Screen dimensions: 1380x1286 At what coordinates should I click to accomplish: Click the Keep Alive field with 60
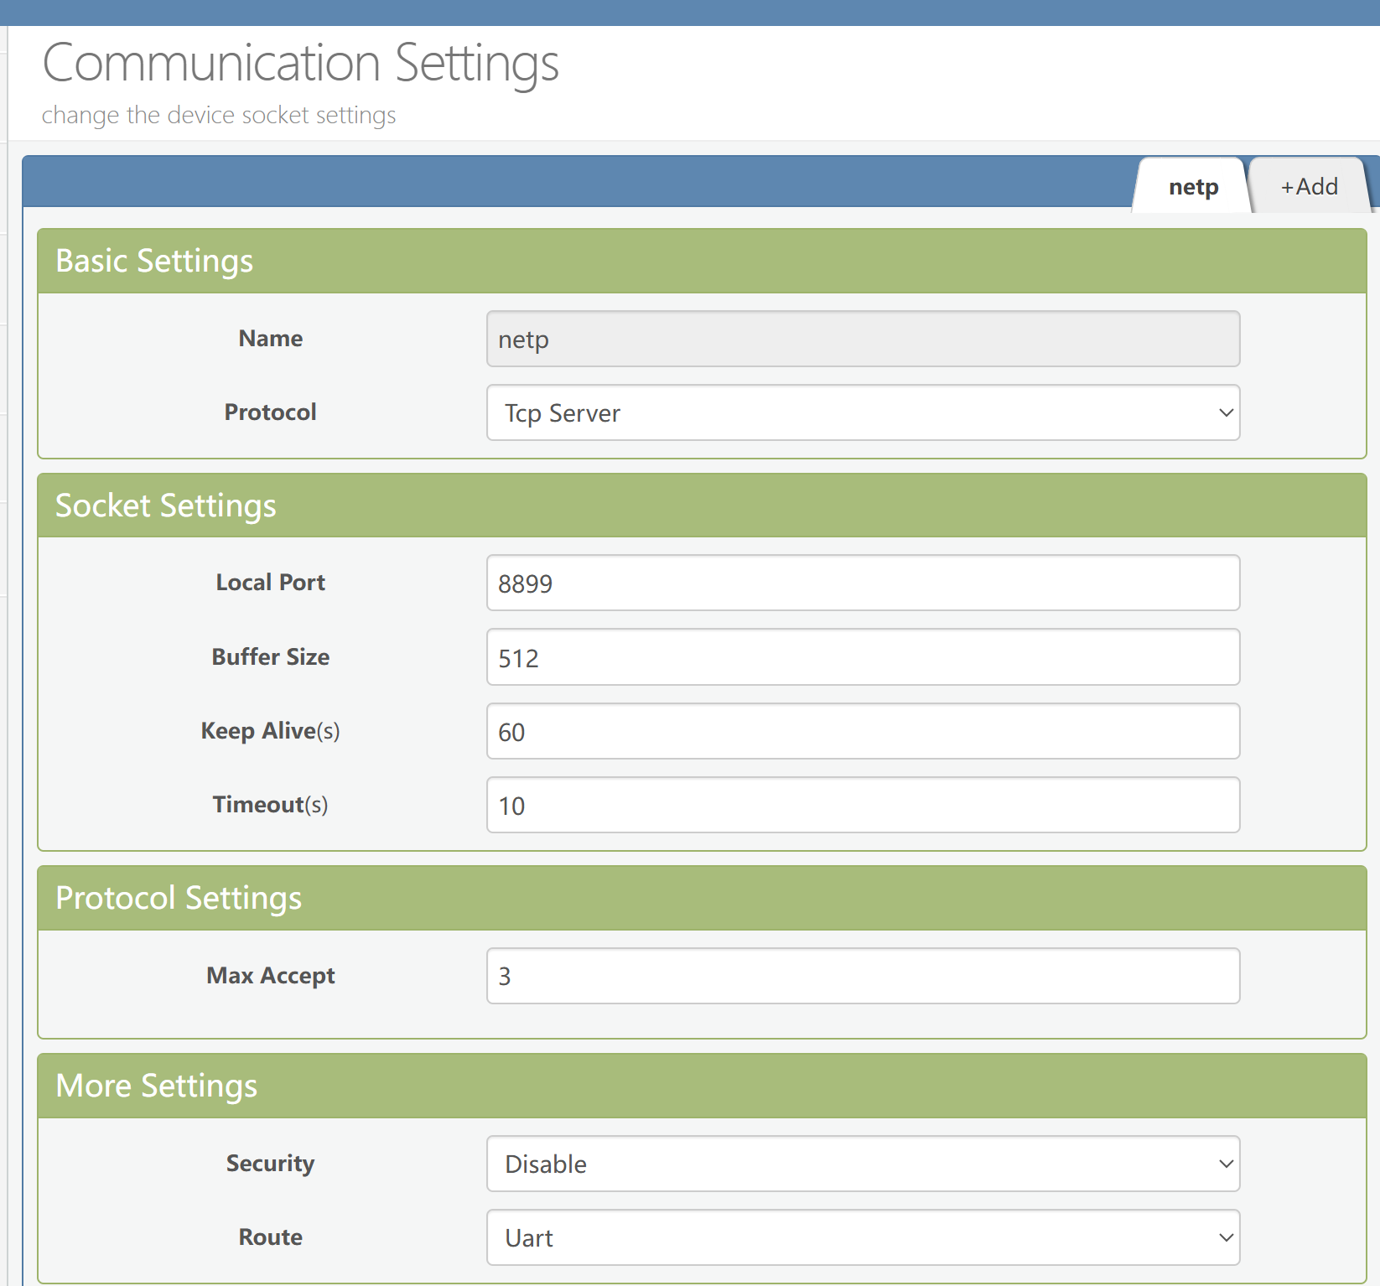click(863, 731)
